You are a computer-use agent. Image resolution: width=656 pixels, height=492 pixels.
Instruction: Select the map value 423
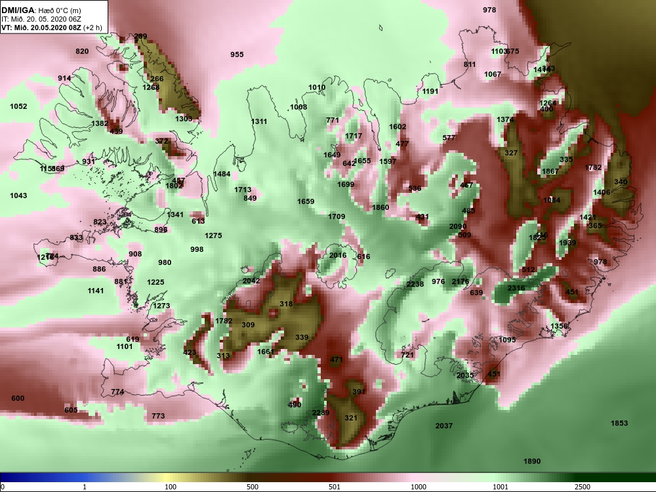click(x=190, y=352)
